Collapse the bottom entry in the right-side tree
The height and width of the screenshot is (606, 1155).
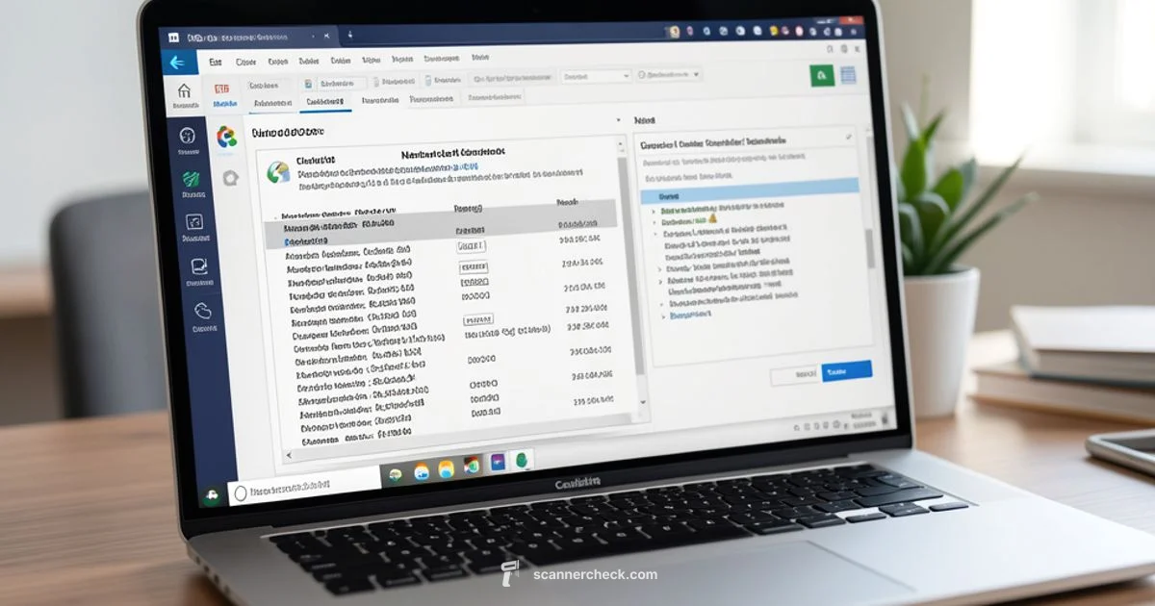pyautogui.click(x=665, y=315)
